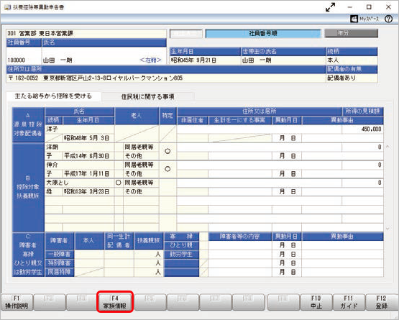Click the 同居特障 row label
This screenshot has height=320, width=399.
tap(60, 272)
